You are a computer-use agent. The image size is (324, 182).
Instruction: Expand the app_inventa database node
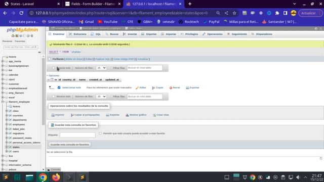[3, 61]
